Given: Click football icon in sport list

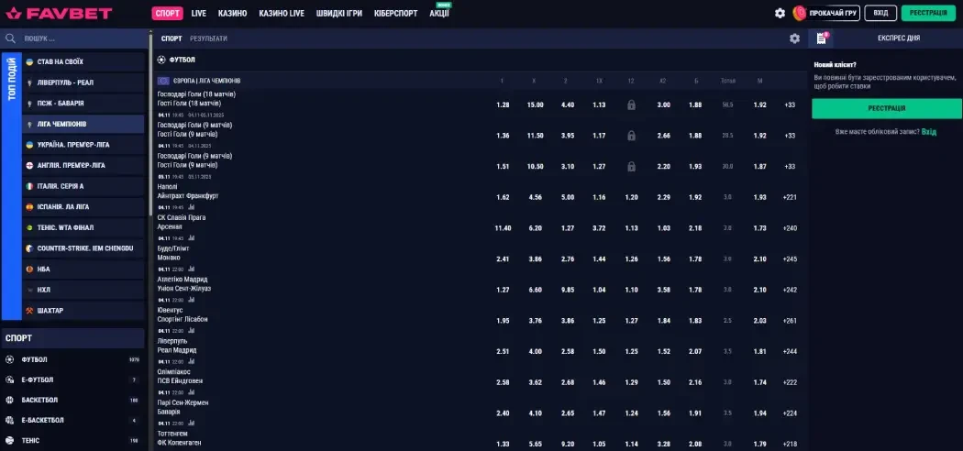Looking at the screenshot, I should click(x=9, y=359).
